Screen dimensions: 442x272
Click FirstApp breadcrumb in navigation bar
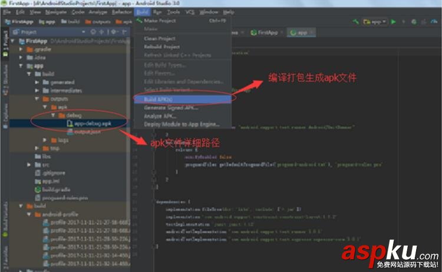pos(19,22)
